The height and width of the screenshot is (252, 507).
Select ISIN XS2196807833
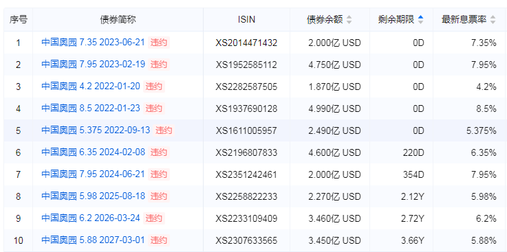coord(246,152)
